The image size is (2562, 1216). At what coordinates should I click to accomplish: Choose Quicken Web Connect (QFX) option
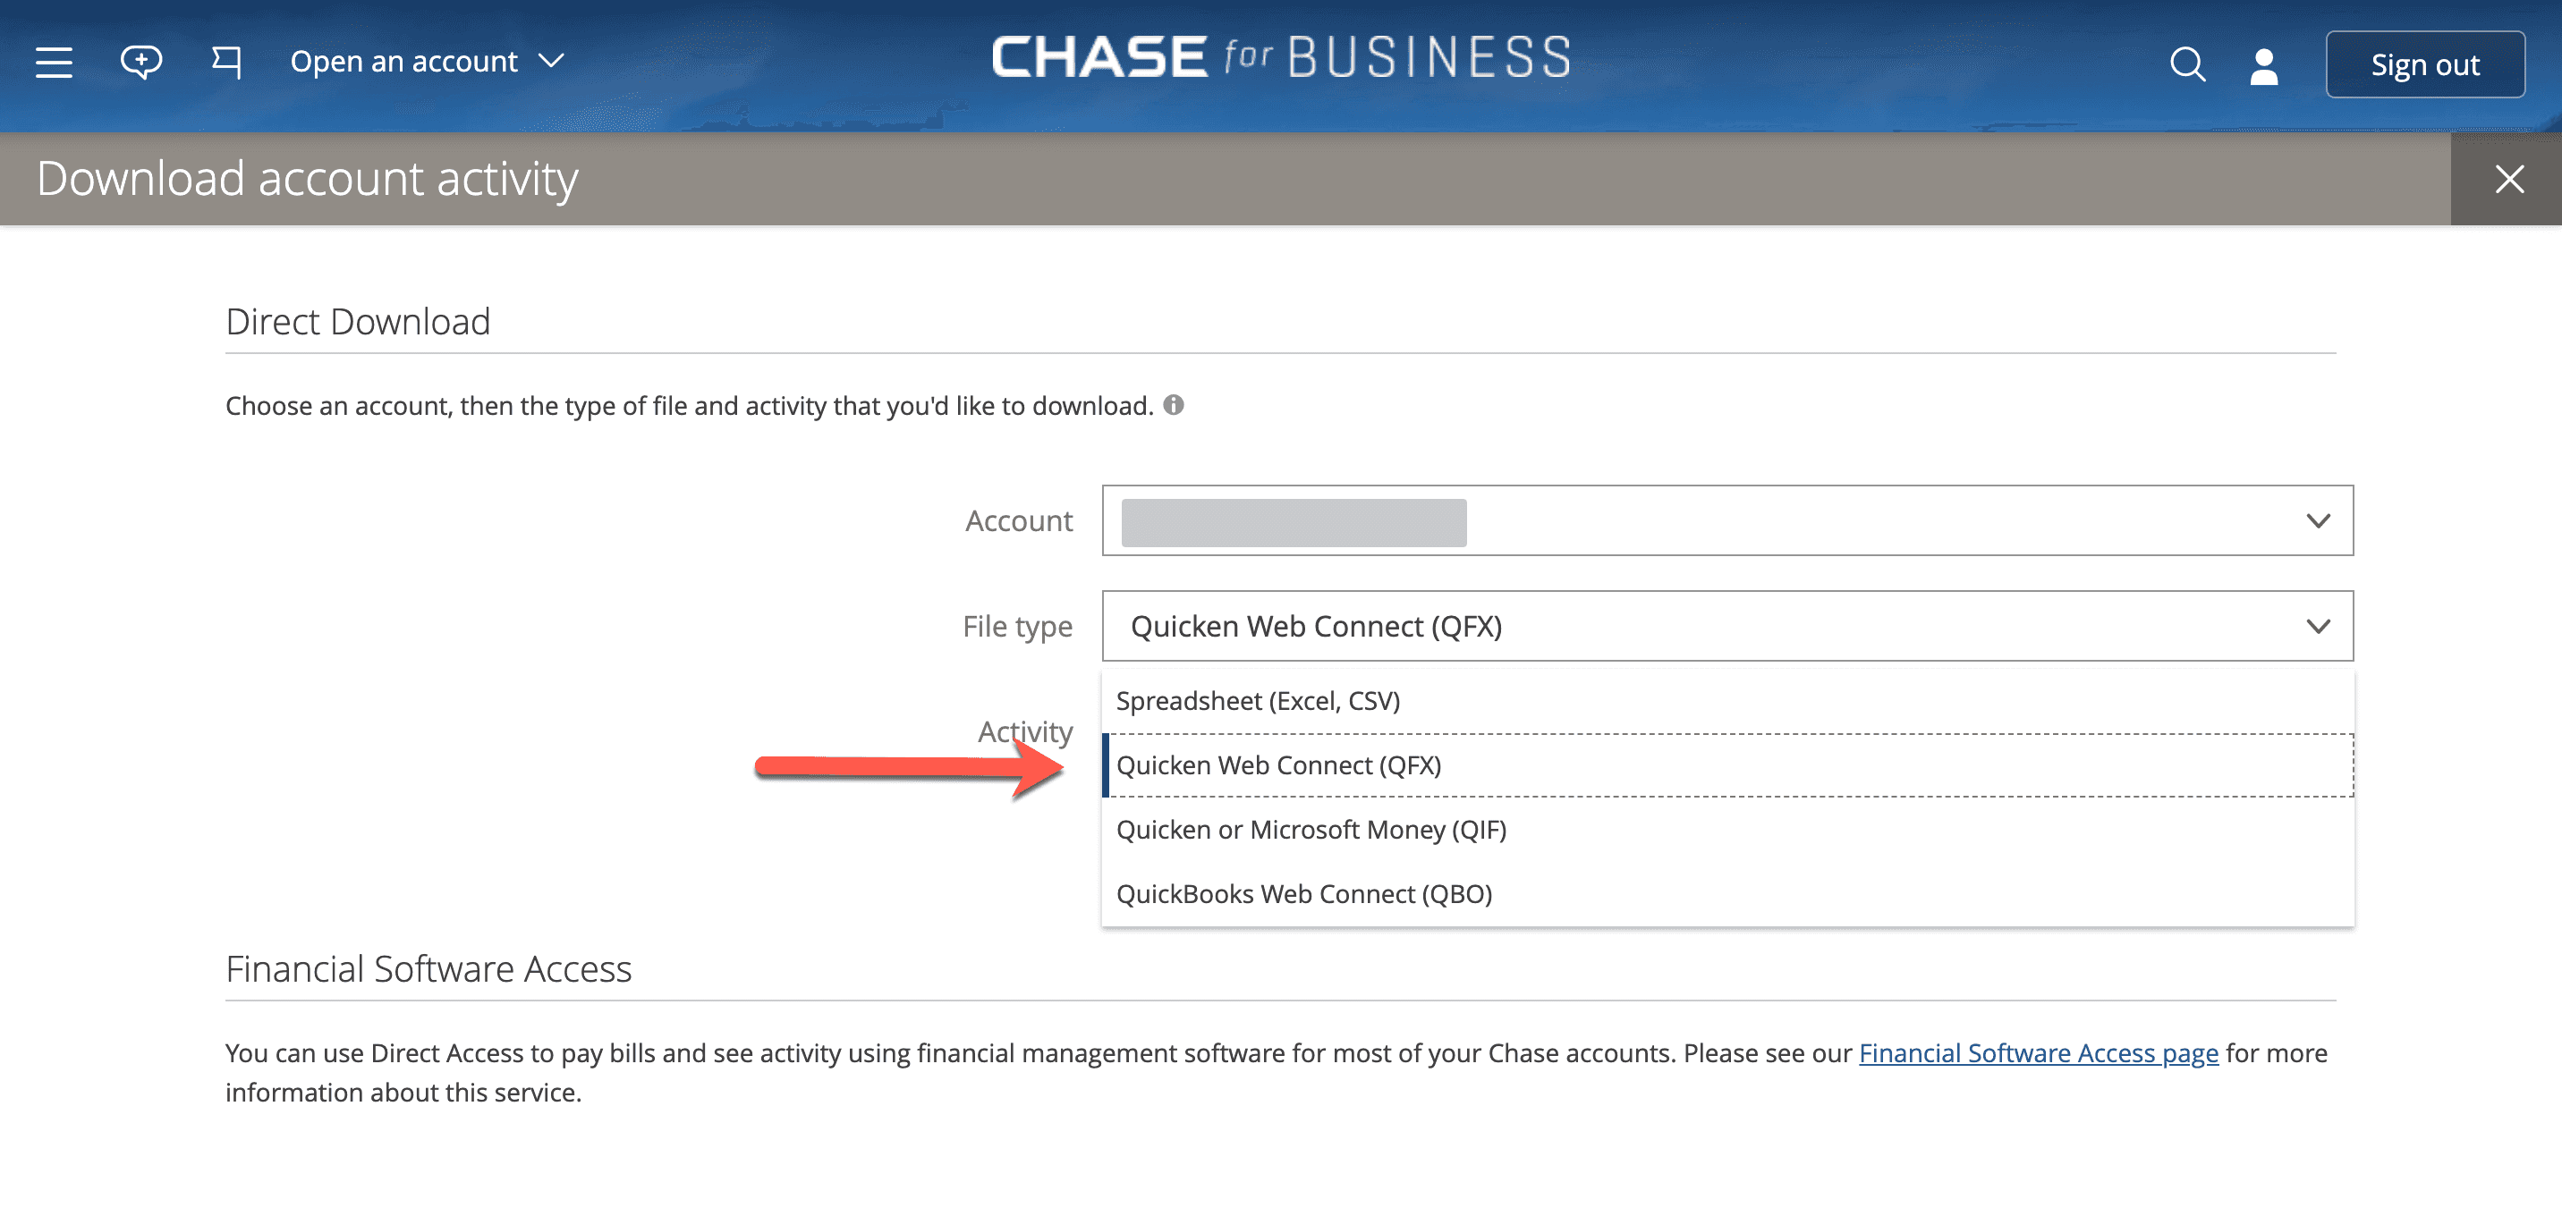(x=1279, y=765)
